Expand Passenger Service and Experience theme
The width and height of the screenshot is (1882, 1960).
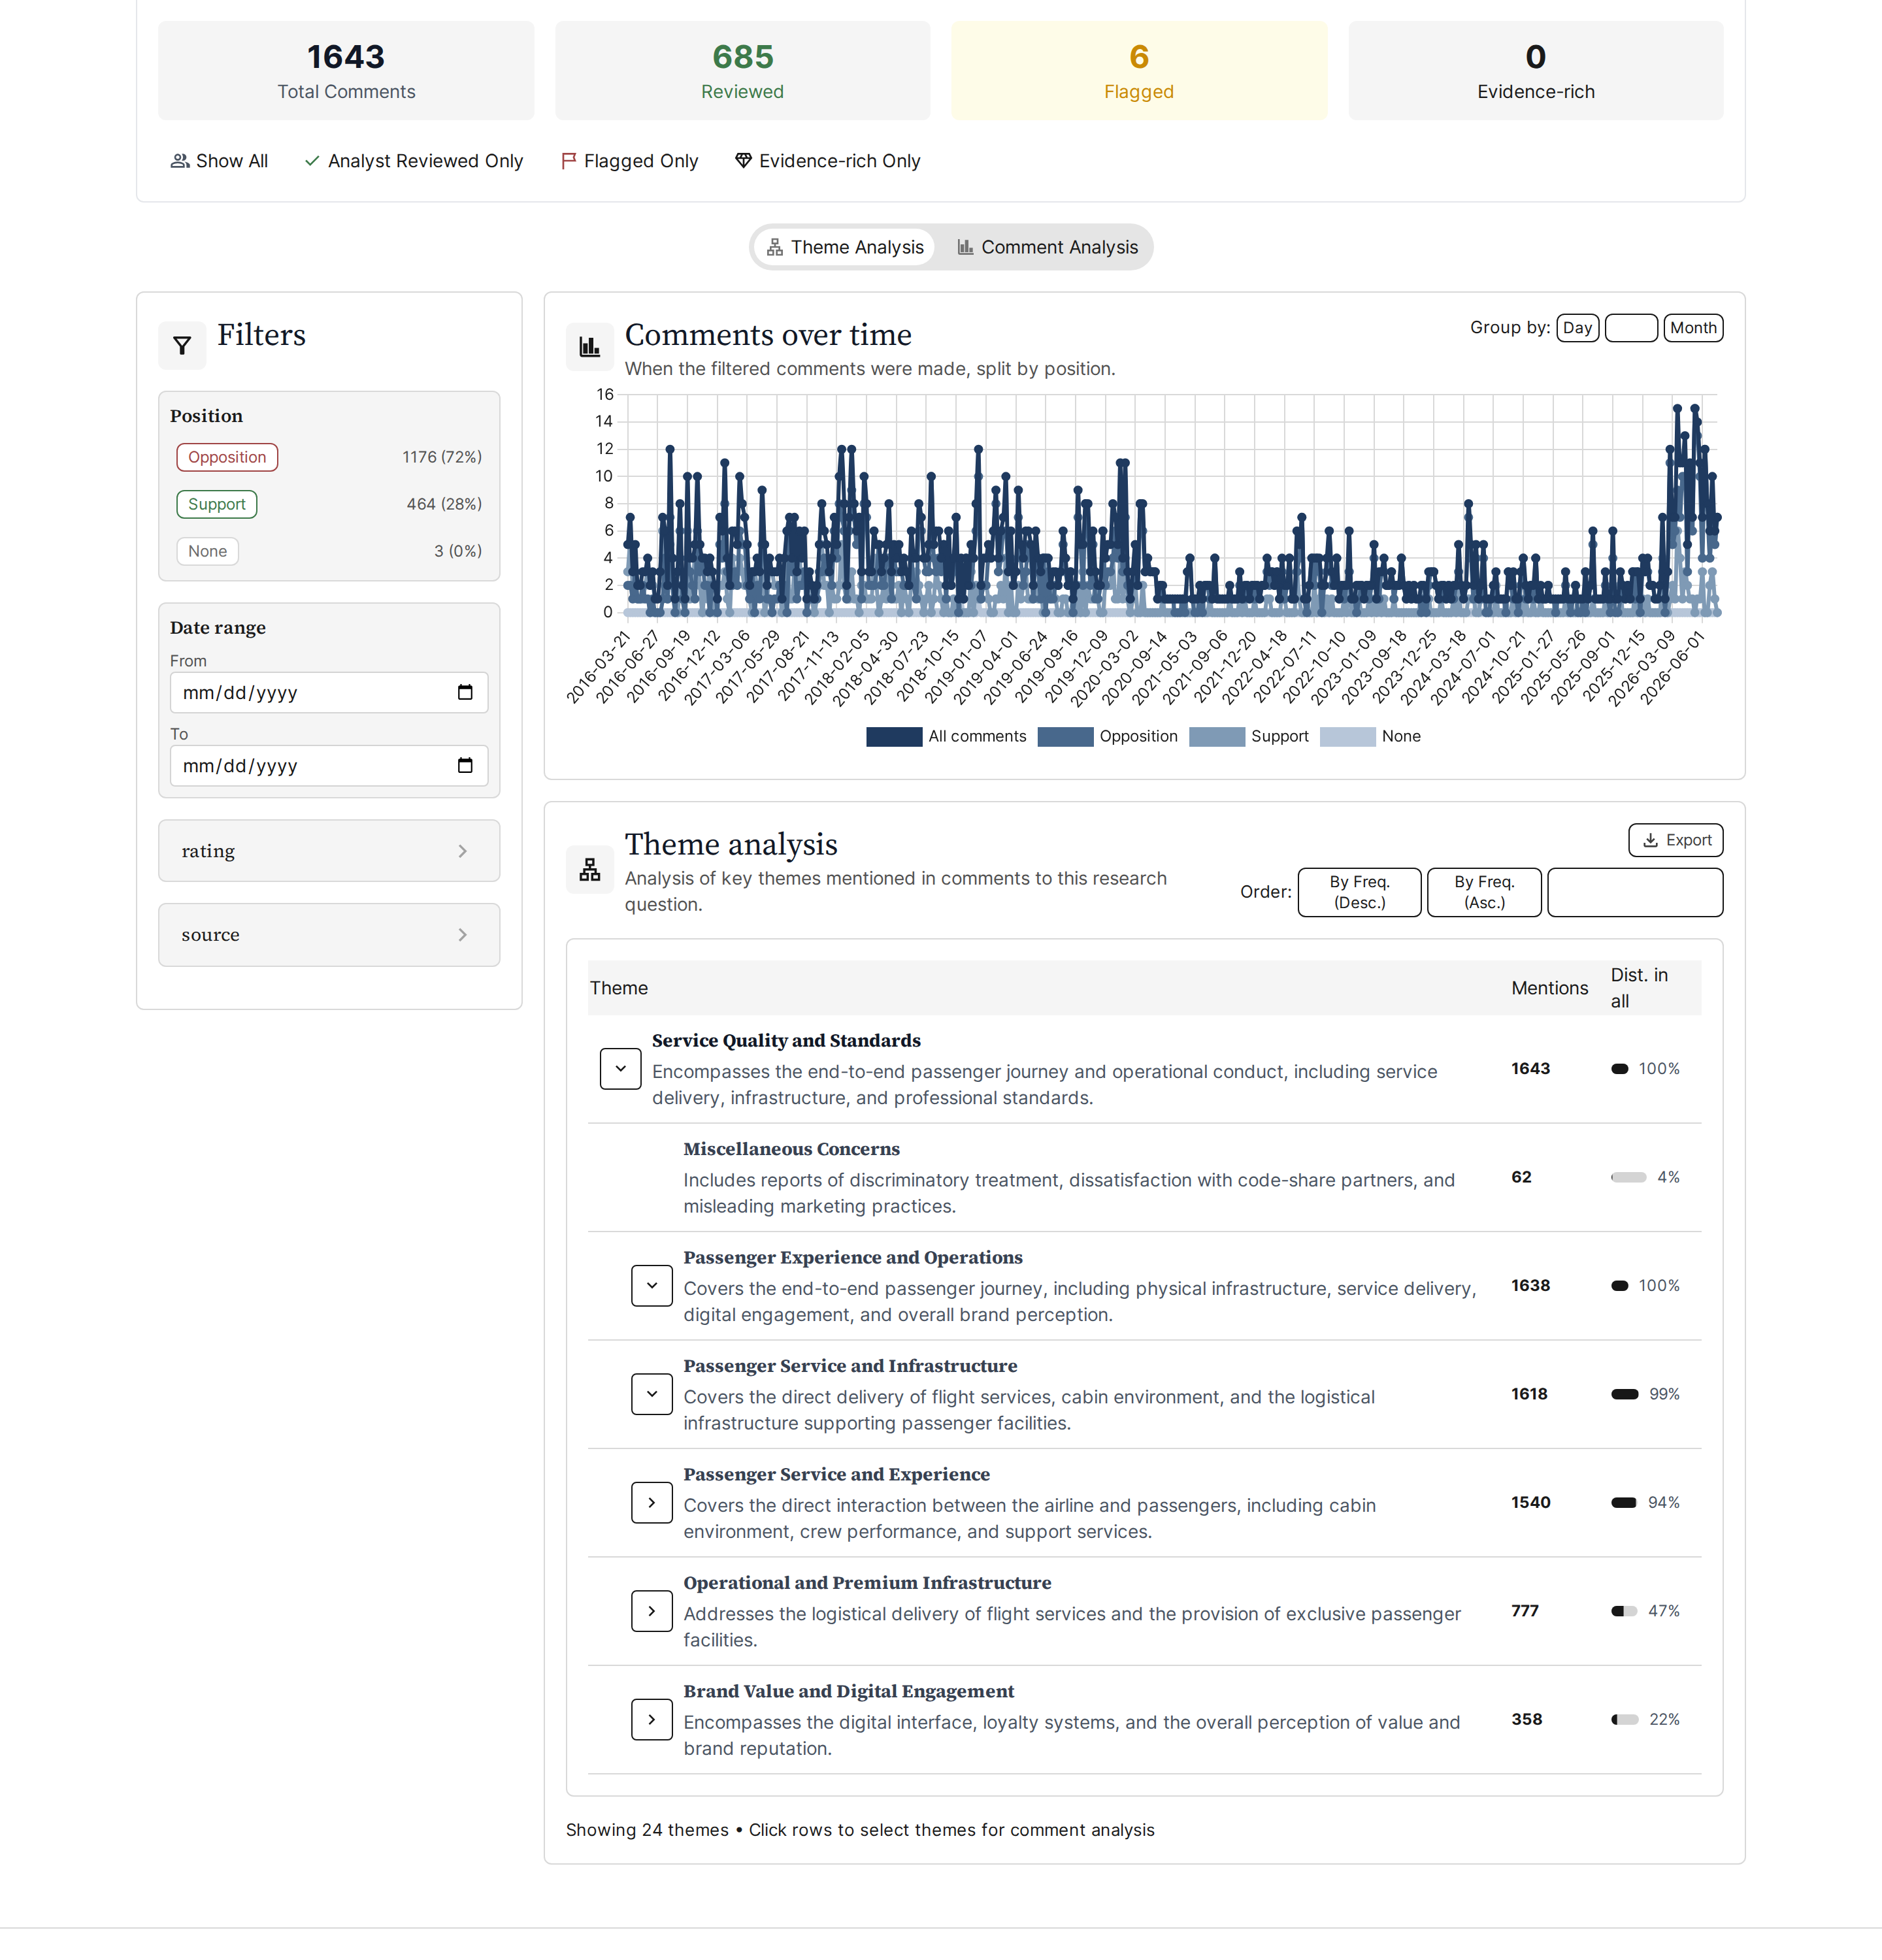[x=651, y=1503]
